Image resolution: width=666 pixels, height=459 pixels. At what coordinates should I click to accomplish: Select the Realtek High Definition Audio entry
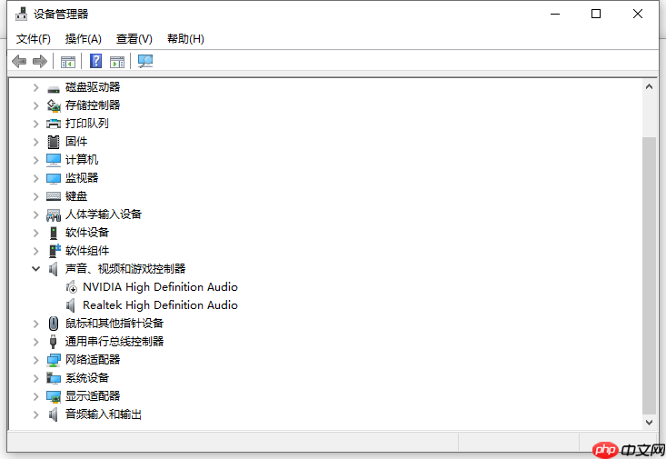pos(160,305)
